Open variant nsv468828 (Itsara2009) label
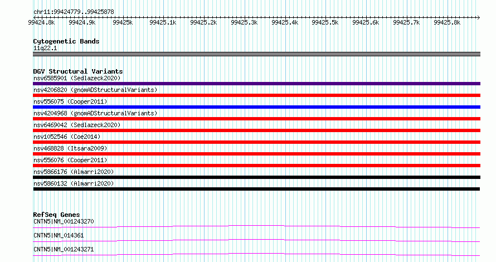This screenshot has height=262, width=496. point(71,148)
